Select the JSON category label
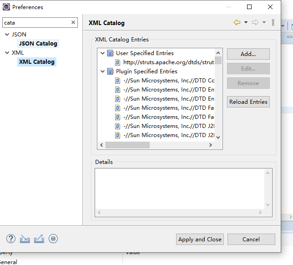 click(19, 35)
